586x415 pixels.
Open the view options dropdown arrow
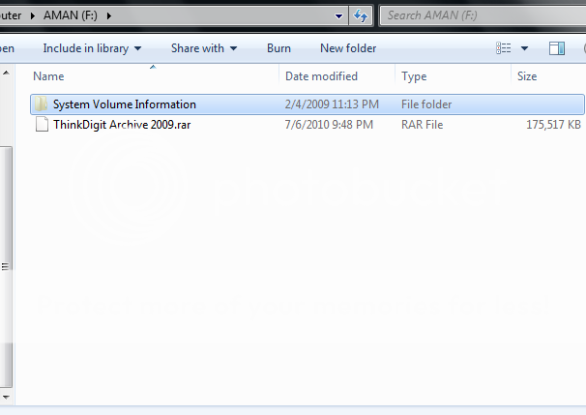(x=524, y=48)
